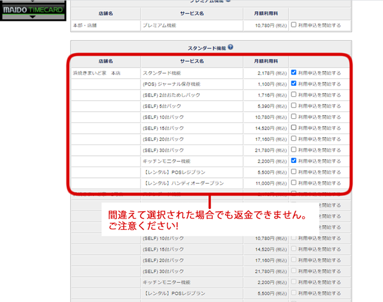Click 店舗名 header in the red-framed table
The width and height of the screenshot is (383, 302).
106,61
